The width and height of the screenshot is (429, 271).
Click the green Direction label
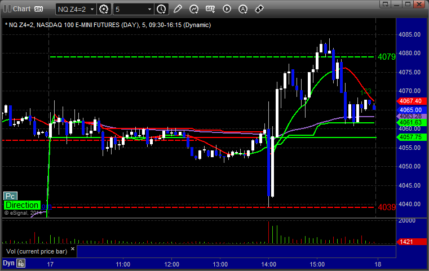coord(22,205)
